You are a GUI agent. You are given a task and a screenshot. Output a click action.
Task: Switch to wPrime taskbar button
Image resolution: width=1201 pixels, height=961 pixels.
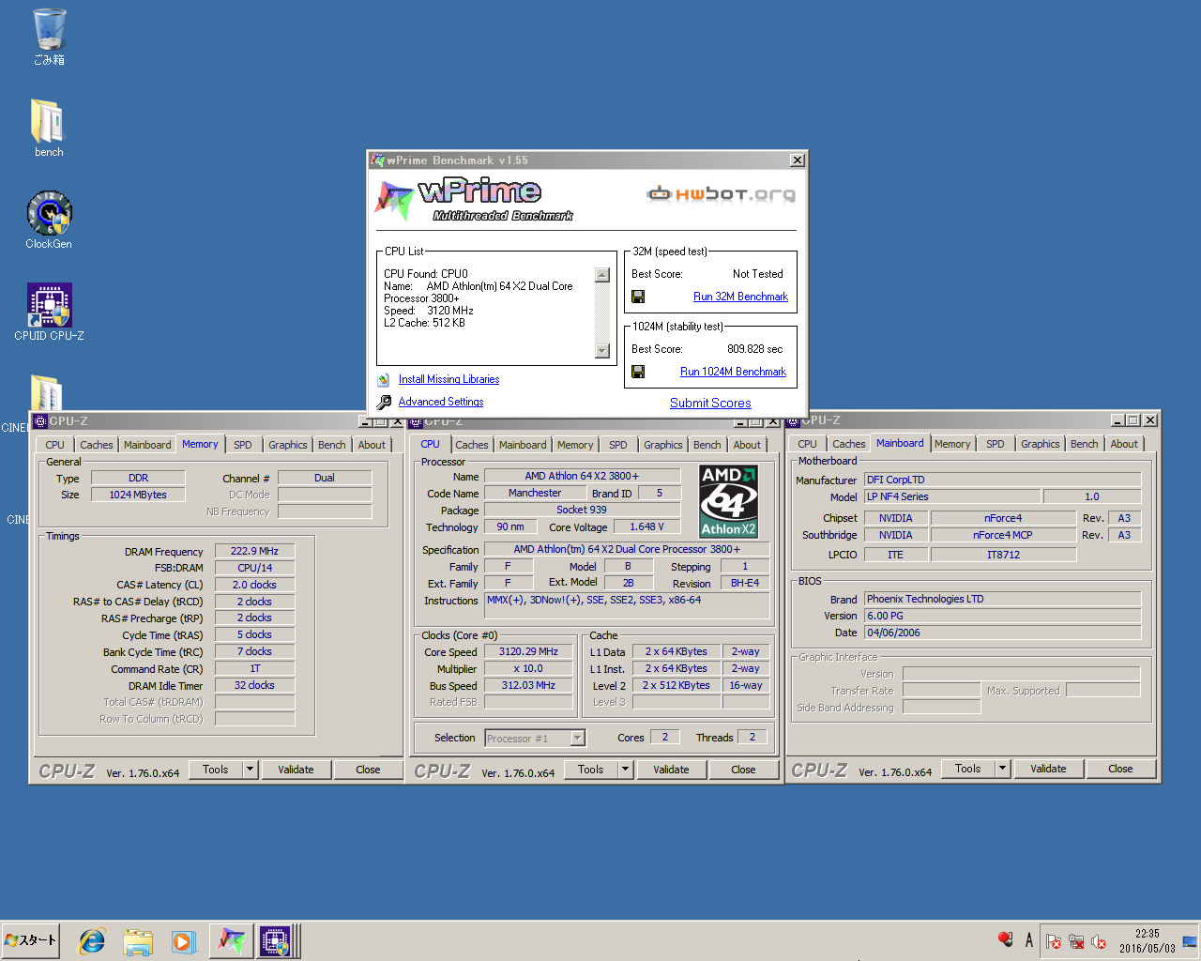pyautogui.click(x=231, y=941)
